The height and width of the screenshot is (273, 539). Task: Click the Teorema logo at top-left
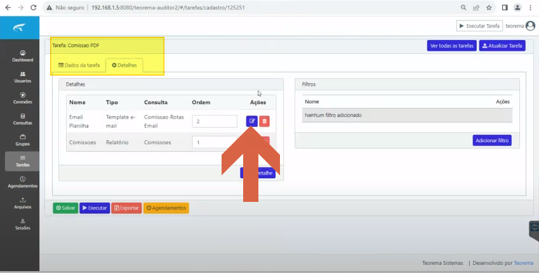pyautogui.click(x=20, y=28)
